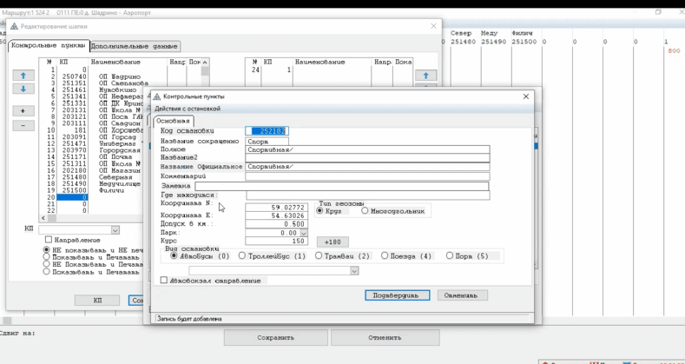685x364 pixels.
Task: Click the up arrow button beside the right control-points list
Action: [x=425, y=76]
